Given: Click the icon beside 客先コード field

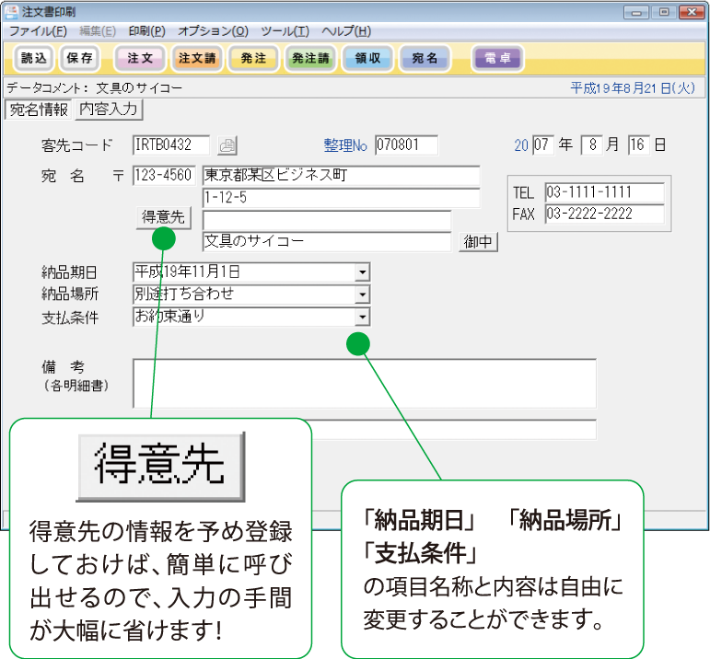Looking at the screenshot, I should pos(227,145).
